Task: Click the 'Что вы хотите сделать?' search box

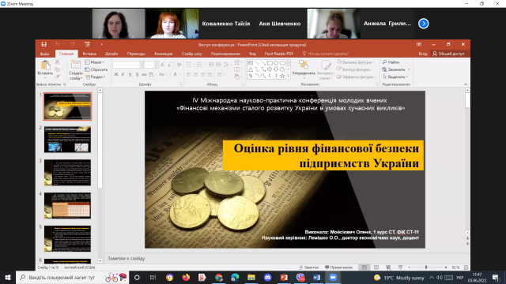Action: coord(325,54)
